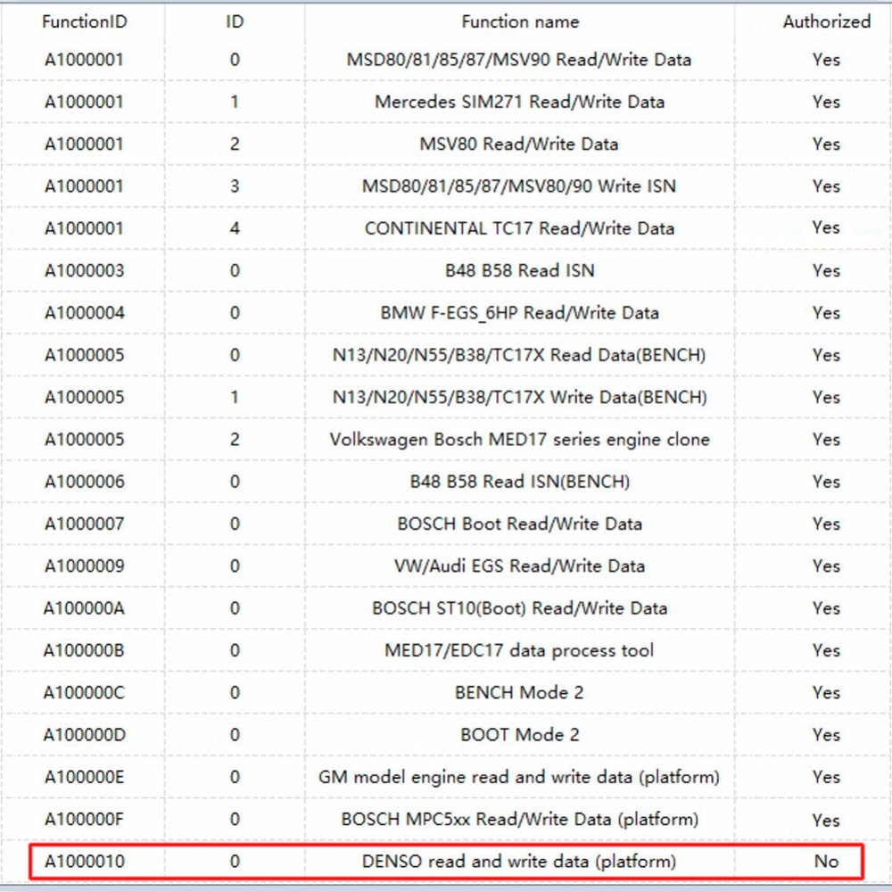Click Yes in the BENCH Mode 2 row
Screen dimensions: 892x892
coord(826,692)
